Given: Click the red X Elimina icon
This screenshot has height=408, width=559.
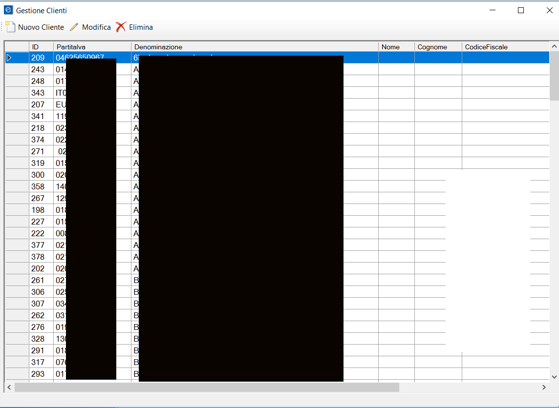Looking at the screenshot, I should point(121,27).
